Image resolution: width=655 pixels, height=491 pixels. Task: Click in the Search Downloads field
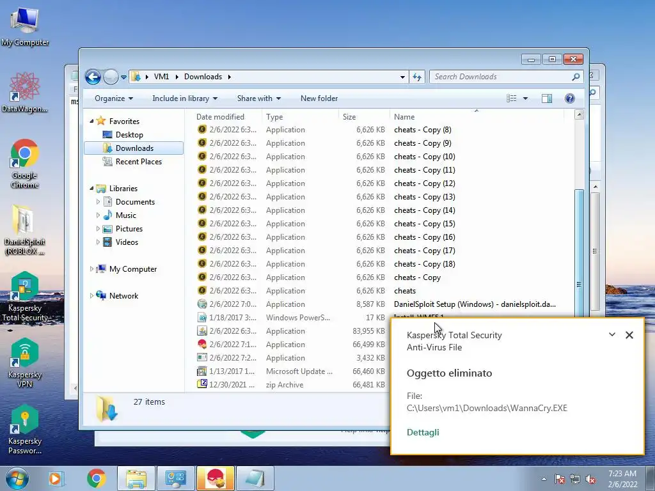pos(500,77)
